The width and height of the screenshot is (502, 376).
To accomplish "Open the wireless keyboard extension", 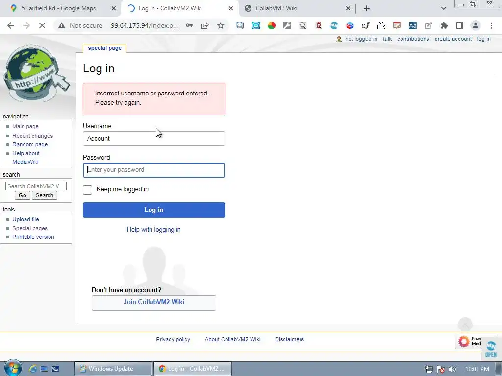I will 381,25.
